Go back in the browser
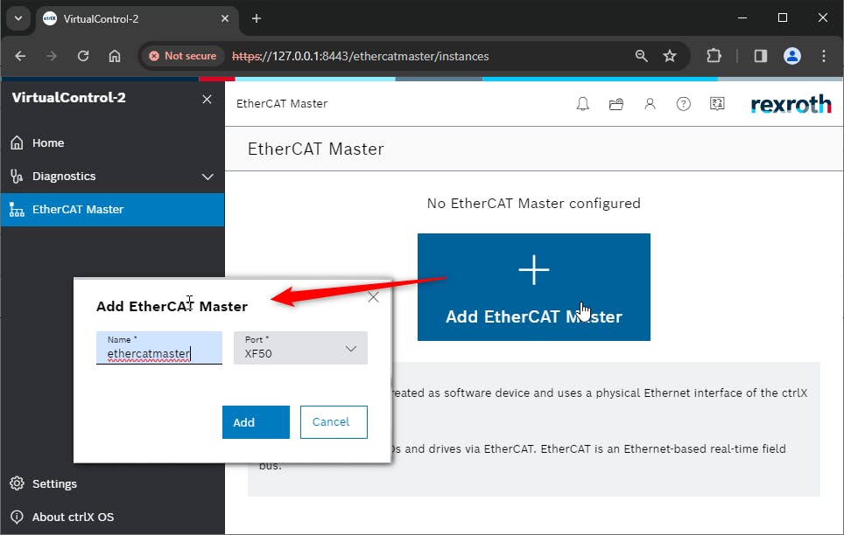This screenshot has height=535, width=844. pos(20,56)
